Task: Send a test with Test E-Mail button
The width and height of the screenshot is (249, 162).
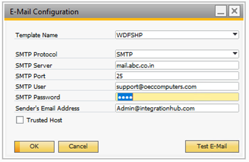Action: (212, 147)
